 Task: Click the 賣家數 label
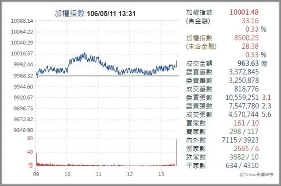(x=196, y=132)
